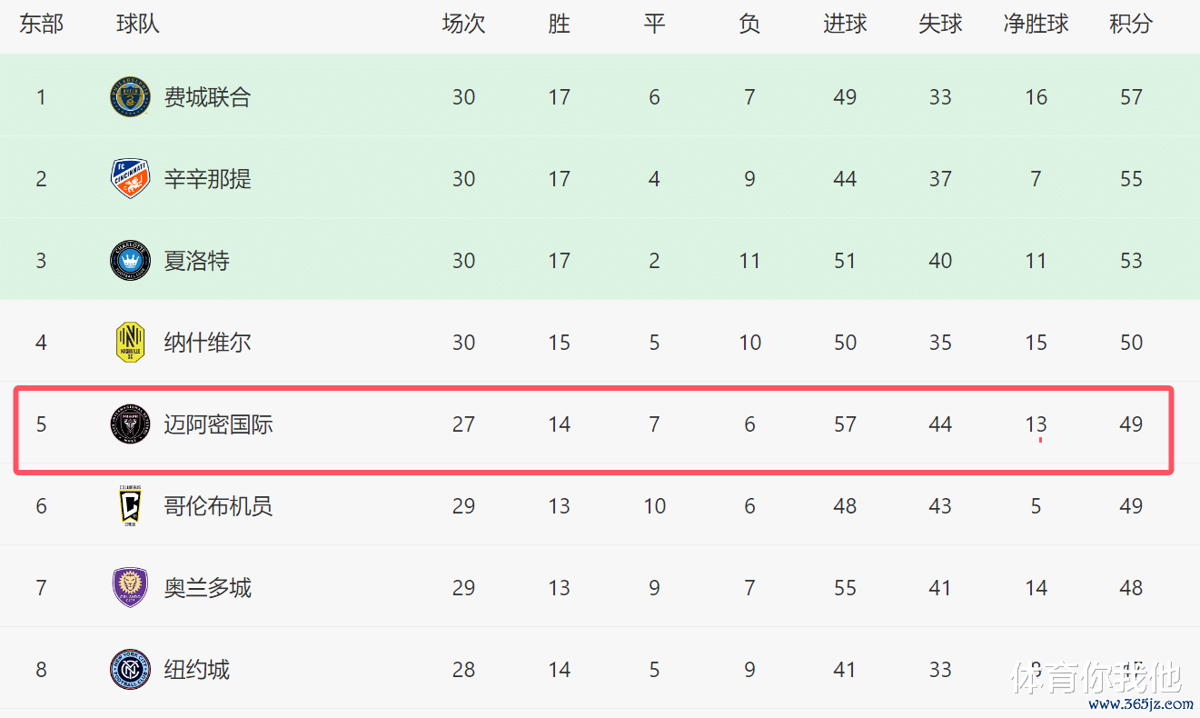Select the 哥伦布机员 team name
This screenshot has width=1200, height=718.
pos(218,506)
